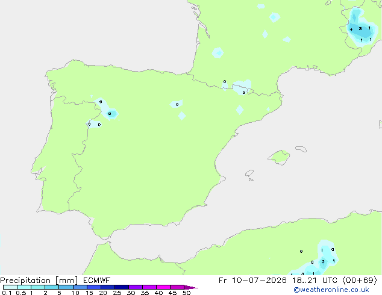
Task: Choose the 10–15 mm blue legend swatch
Action: [80, 287]
